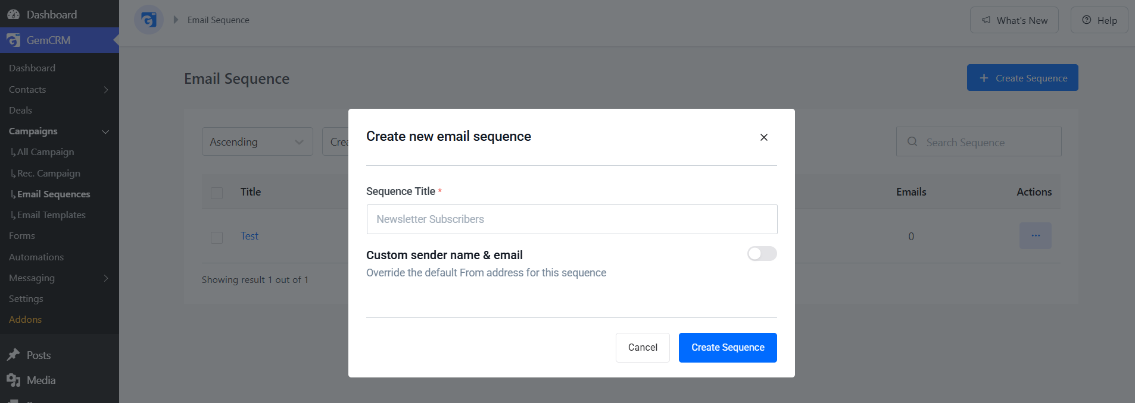This screenshot has height=403, width=1135.
Task: Click the WordPress Dashboard gauge icon
Action: (x=13, y=14)
